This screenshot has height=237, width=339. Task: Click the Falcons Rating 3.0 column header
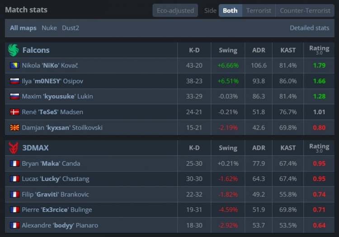[319, 50]
